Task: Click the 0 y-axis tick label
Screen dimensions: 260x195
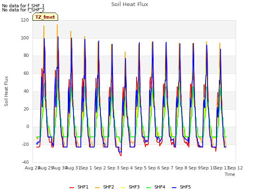Action: 28,126
